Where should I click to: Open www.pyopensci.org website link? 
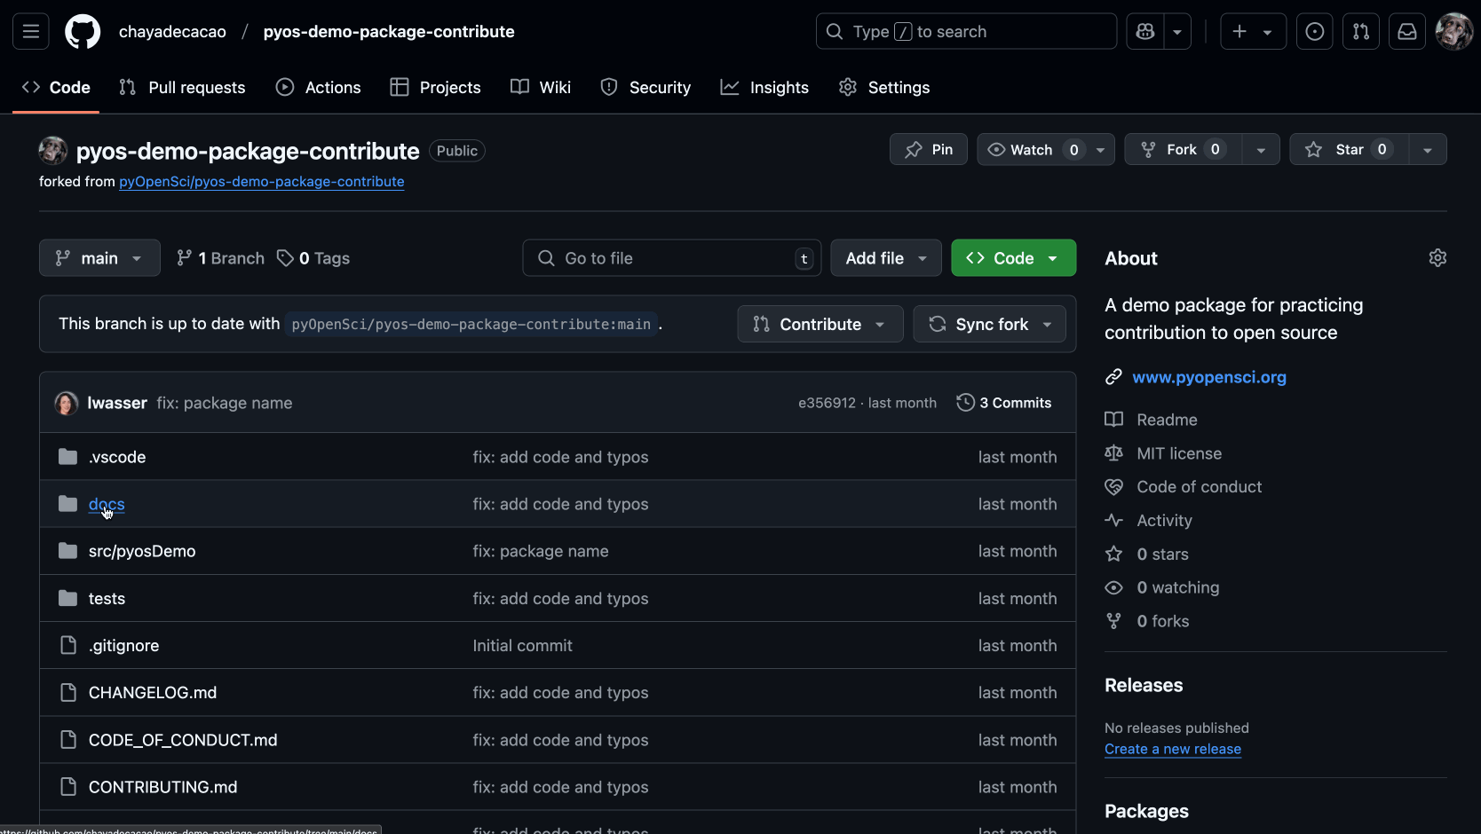pyautogui.click(x=1209, y=377)
